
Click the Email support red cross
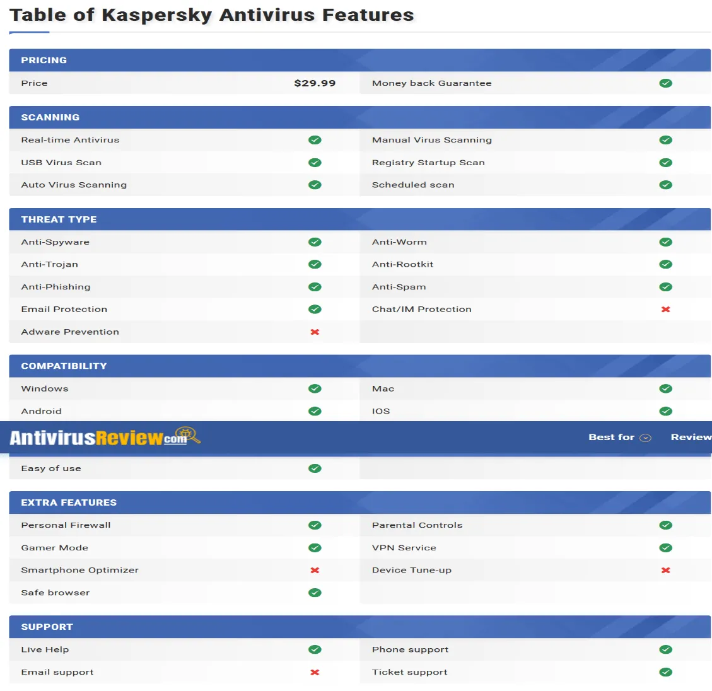[x=315, y=672]
